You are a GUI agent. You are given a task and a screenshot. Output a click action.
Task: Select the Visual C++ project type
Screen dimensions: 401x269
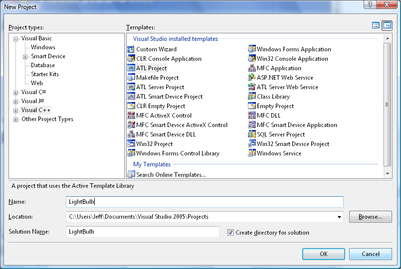click(x=36, y=110)
